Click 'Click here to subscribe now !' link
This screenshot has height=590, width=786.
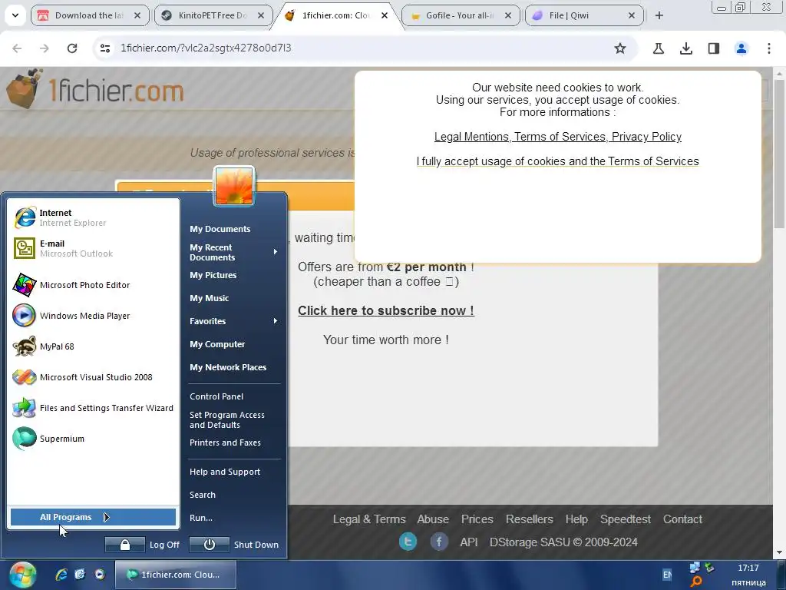pyautogui.click(x=386, y=310)
